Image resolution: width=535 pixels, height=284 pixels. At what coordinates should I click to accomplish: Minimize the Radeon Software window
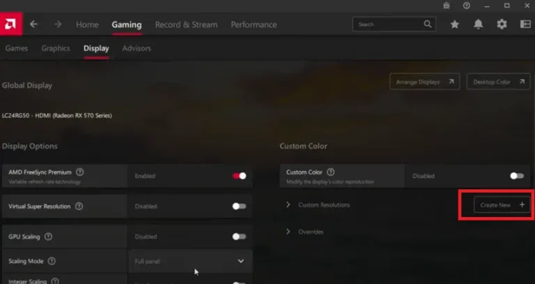(x=487, y=6)
